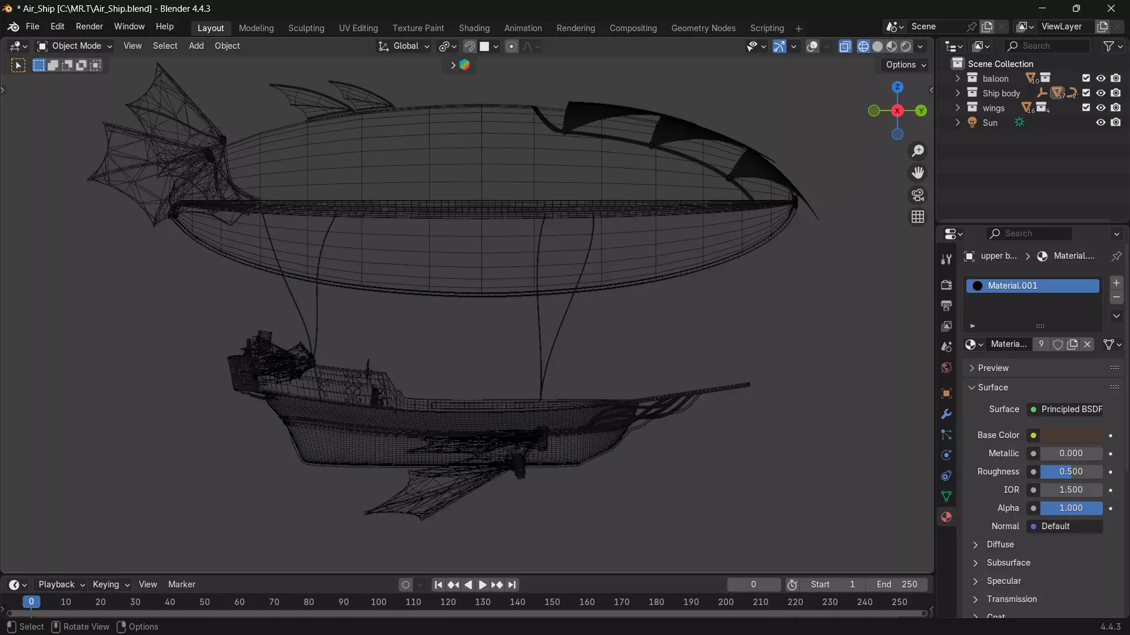Open the Render properties tab icon
This screenshot has height=635, width=1130.
tap(946, 285)
